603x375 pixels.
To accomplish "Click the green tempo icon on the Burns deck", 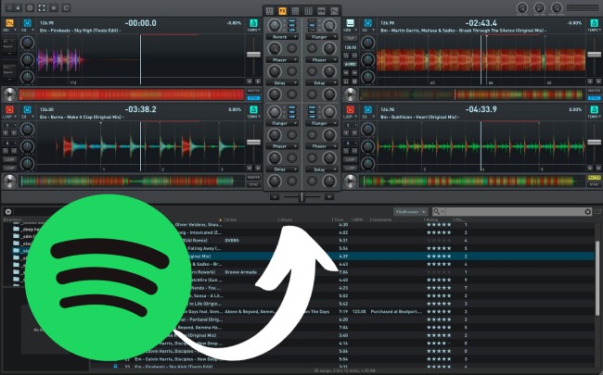I will coord(253,110).
